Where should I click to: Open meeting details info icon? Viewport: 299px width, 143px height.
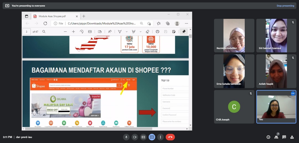point(268,137)
